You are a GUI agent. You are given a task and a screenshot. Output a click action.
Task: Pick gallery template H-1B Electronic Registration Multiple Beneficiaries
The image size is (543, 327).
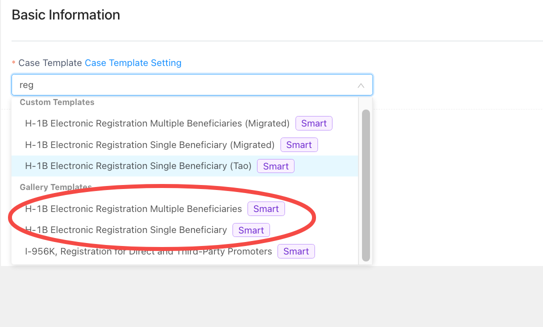133,209
